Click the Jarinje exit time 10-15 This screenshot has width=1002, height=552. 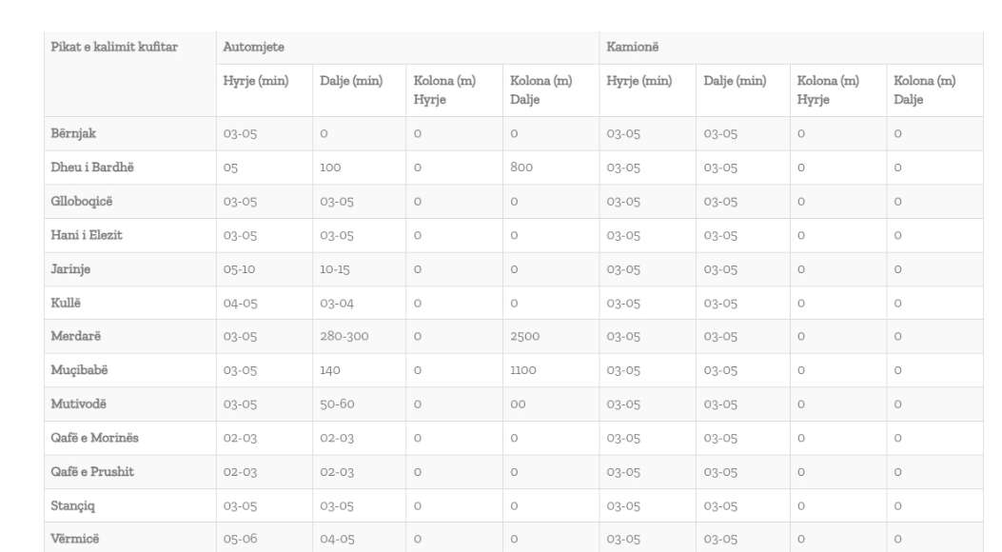(x=334, y=269)
